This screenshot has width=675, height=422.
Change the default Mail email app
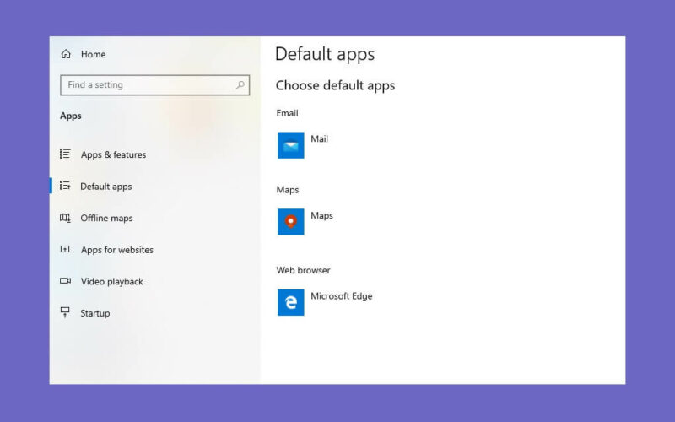pyautogui.click(x=320, y=138)
